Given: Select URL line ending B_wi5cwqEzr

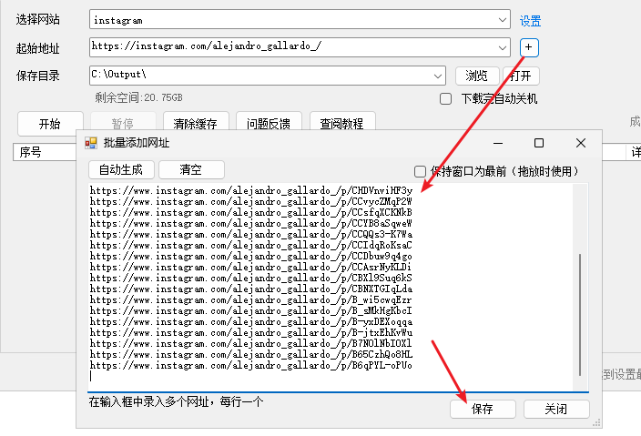Looking at the screenshot, I should point(251,300).
